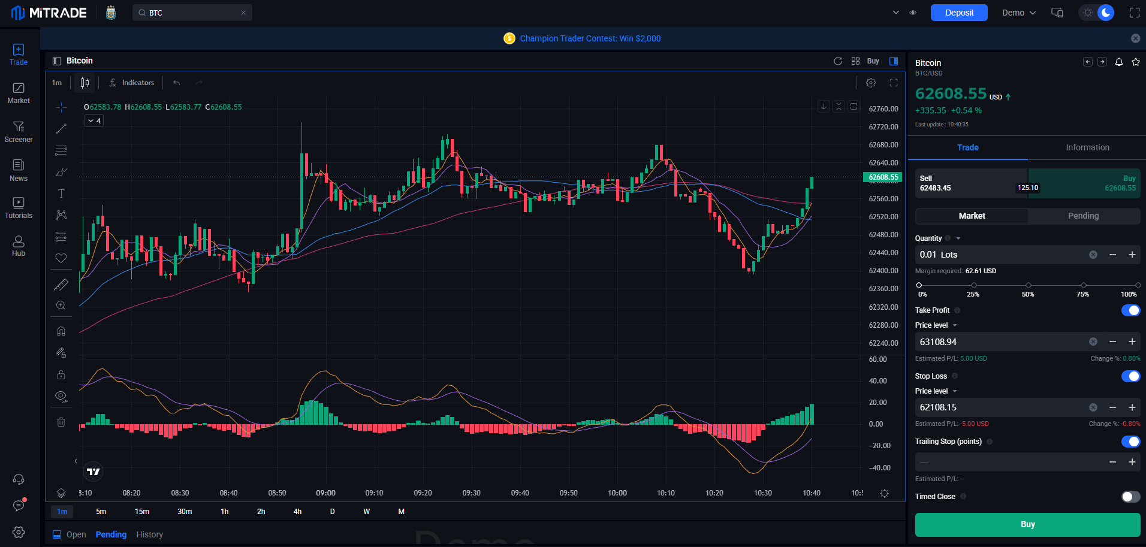Select the zoom-in tool
1146x547 pixels.
(x=61, y=306)
